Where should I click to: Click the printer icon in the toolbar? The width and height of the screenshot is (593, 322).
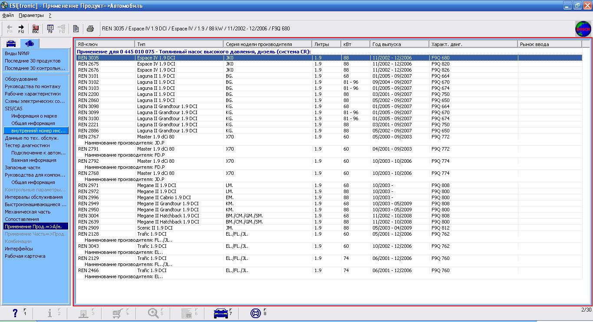click(x=90, y=29)
